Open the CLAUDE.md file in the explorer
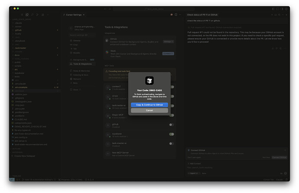The width and height of the screenshot is (299, 193). click(x=35, y=119)
